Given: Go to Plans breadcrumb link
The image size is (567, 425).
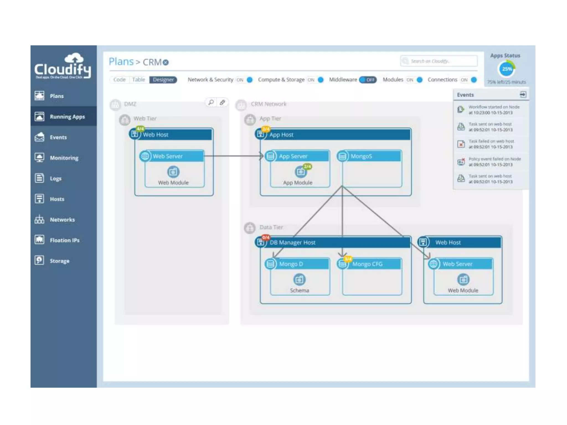Looking at the screenshot, I should [121, 61].
